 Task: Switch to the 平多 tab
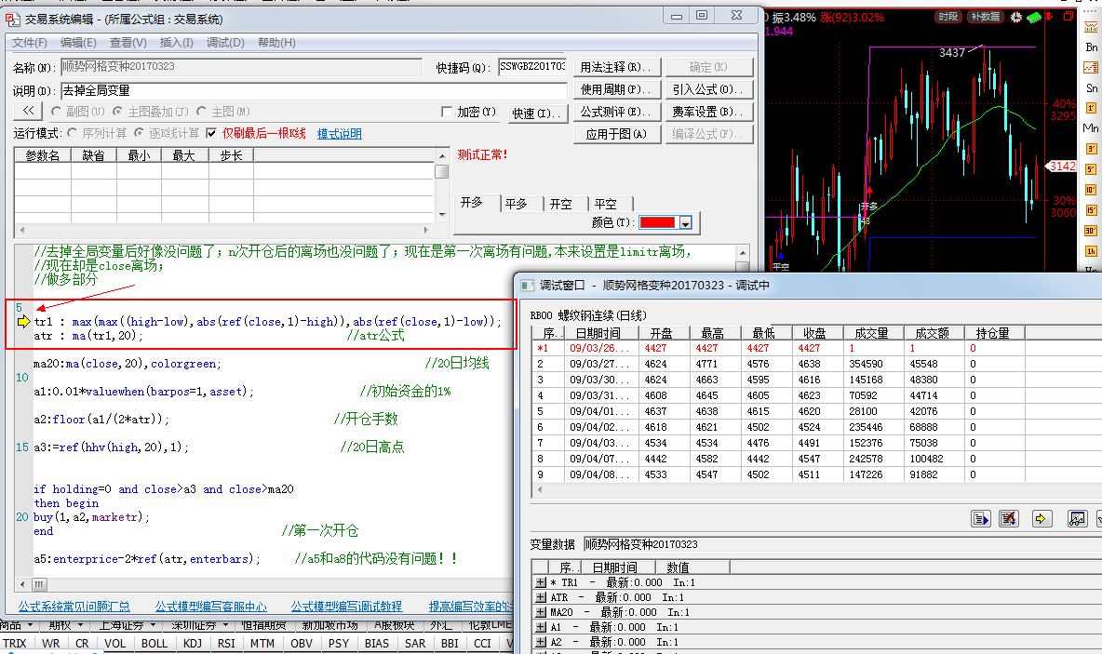pyautogui.click(x=517, y=204)
